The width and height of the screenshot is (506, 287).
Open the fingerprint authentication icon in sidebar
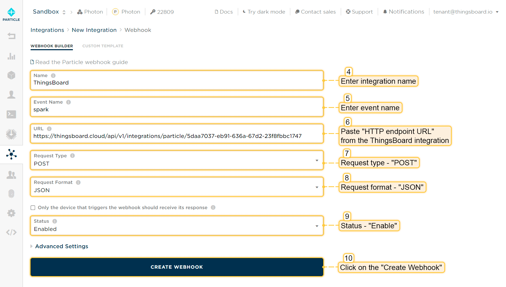pyautogui.click(x=11, y=194)
